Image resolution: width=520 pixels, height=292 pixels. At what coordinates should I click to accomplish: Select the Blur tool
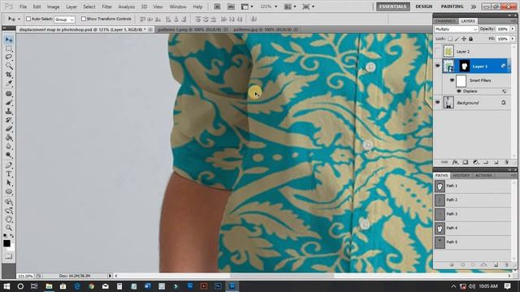pos(9,146)
